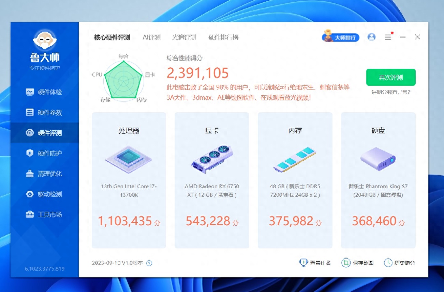Click the version number 6.1023.3775.819
The width and height of the screenshot is (444, 292).
click(x=45, y=269)
